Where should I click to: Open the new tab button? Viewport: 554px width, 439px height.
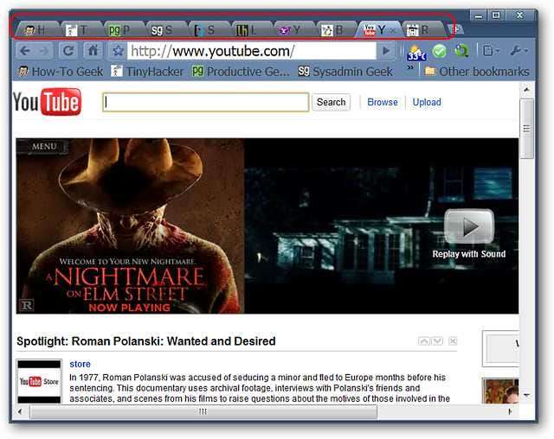(454, 29)
